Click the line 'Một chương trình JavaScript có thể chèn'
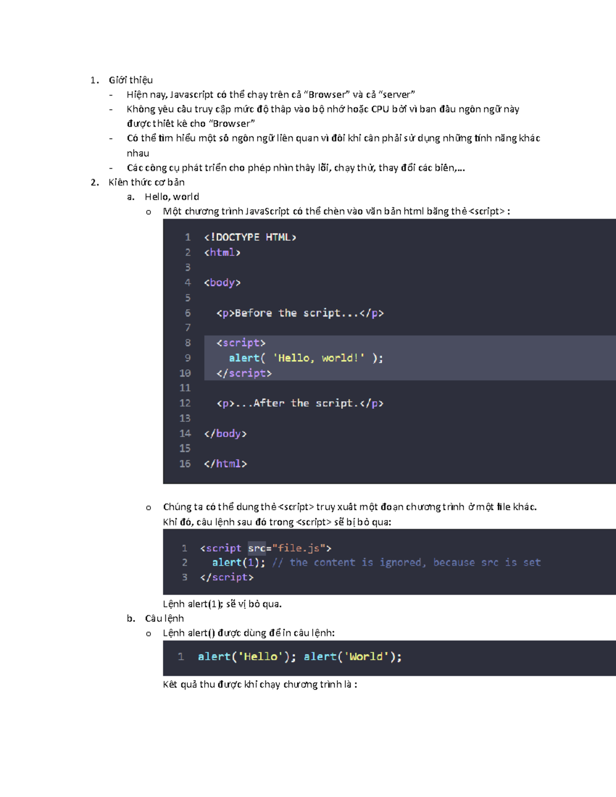This screenshot has width=616, height=797. tap(336, 211)
